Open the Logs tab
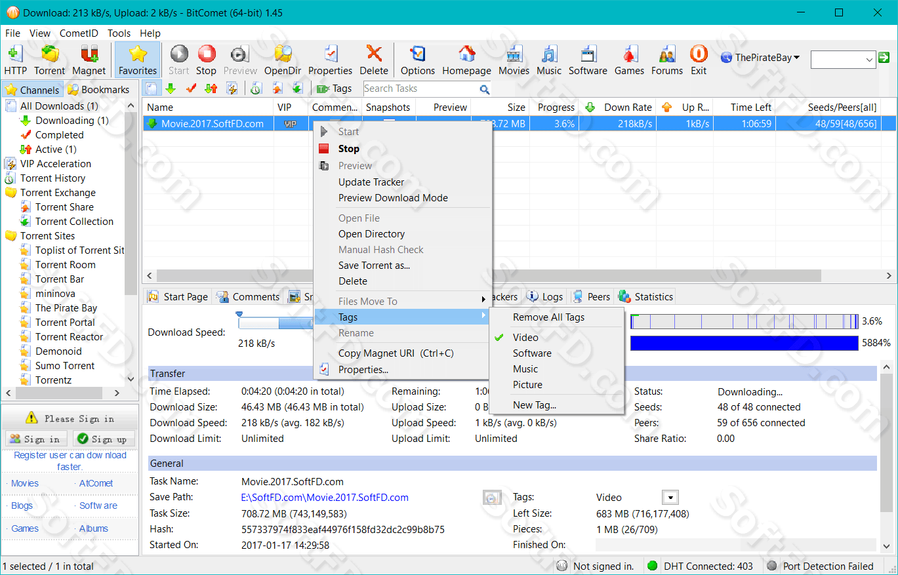Screen dimensions: 898x575 click(545, 297)
